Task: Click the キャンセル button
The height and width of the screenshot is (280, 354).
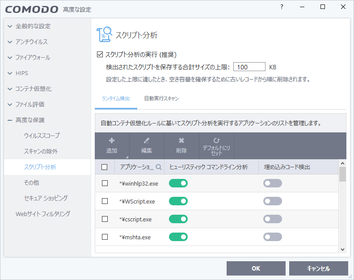Action: click(318, 268)
